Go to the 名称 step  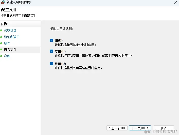coord(7,56)
